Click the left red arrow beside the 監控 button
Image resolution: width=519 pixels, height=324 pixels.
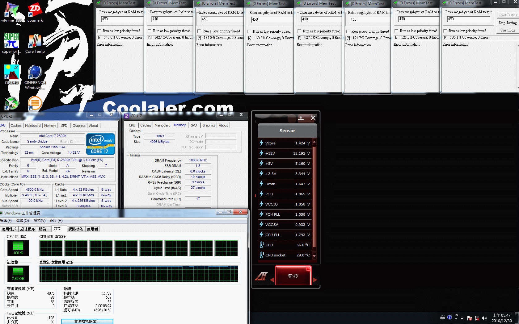[x=272, y=280]
